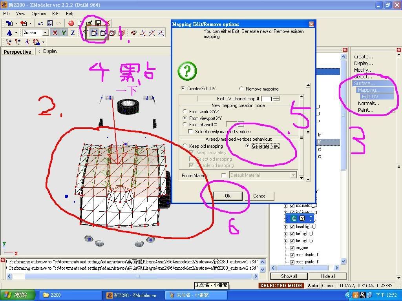Click the green question mark help icon
The width and height of the screenshot is (402, 301).
tap(187, 71)
